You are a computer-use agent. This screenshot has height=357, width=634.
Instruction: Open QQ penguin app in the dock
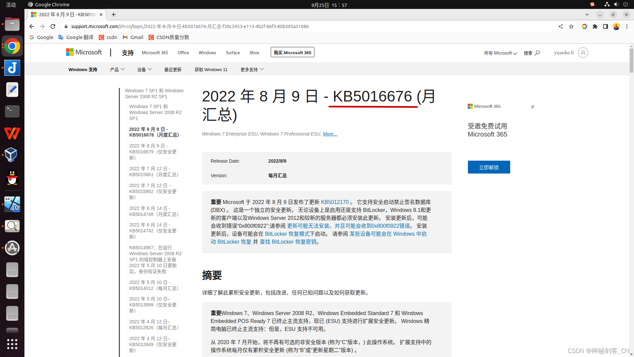[12, 177]
